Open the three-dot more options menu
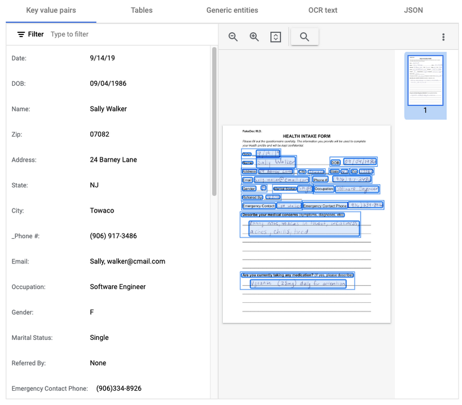The height and width of the screenshot is (405, 462). 443,37
